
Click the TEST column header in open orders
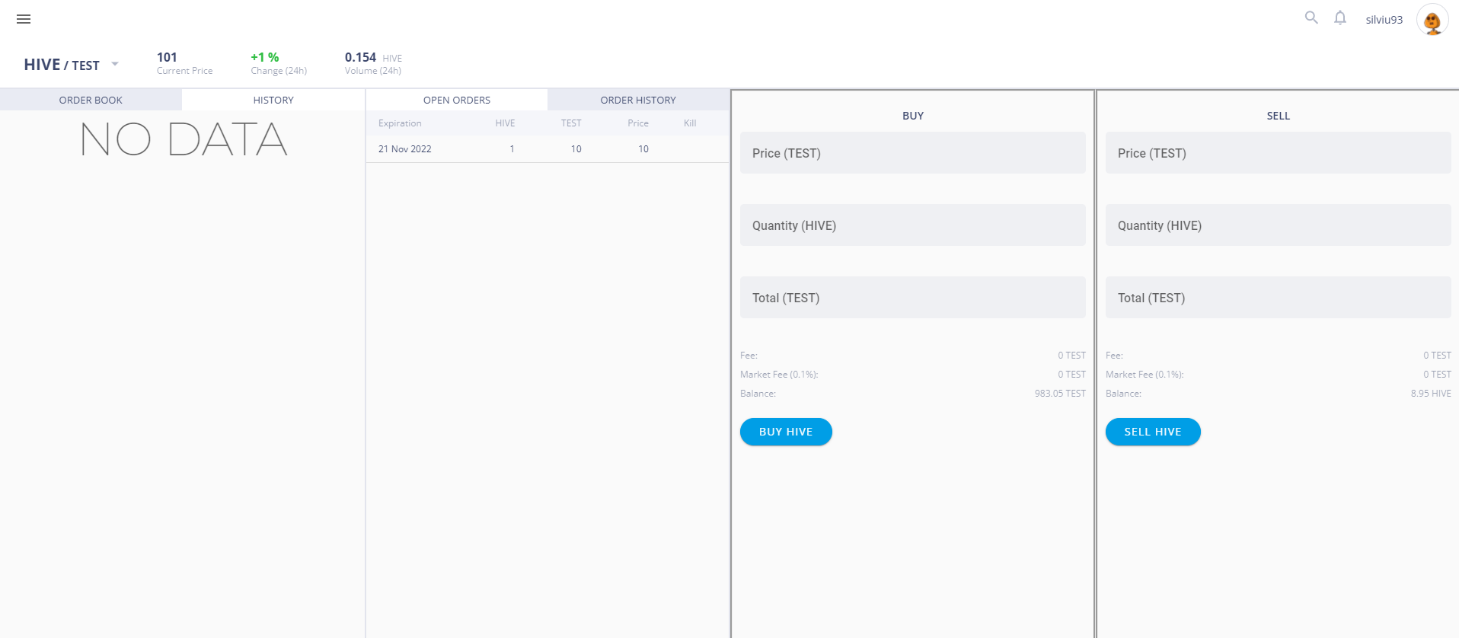(x=571, y=123)
